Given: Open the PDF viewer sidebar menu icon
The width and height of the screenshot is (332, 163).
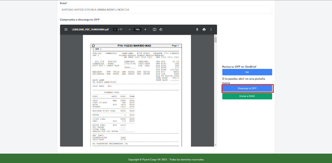Looking at the screenshot, I should point(66,30).
